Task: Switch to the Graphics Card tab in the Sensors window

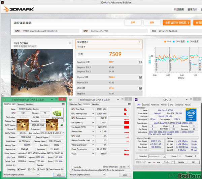Action: click(76, 104)
